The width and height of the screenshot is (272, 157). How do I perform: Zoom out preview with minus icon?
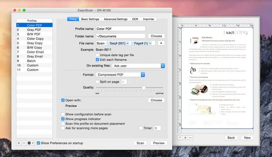[190, 138]
